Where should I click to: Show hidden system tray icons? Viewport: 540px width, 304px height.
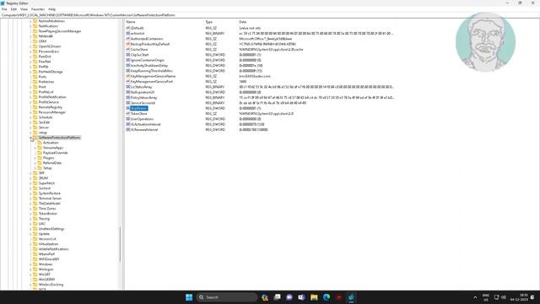click(x=475, y=297)
